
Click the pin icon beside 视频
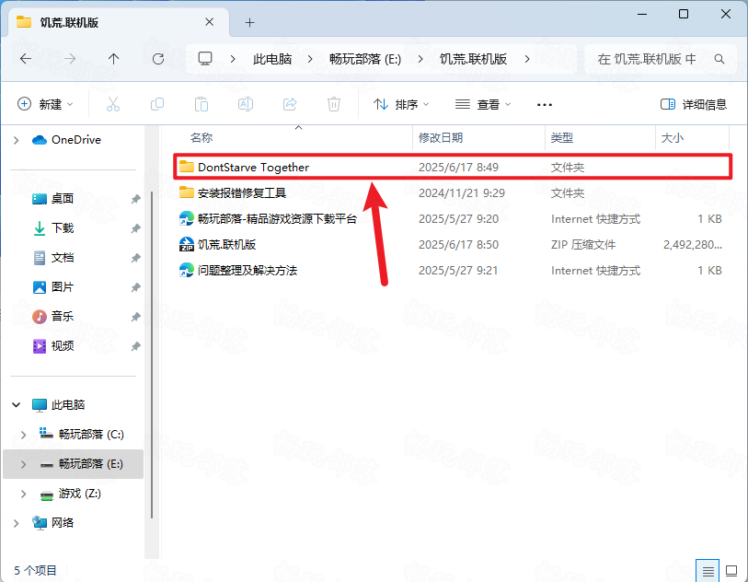pyautogui.click(x=135, y=346)
